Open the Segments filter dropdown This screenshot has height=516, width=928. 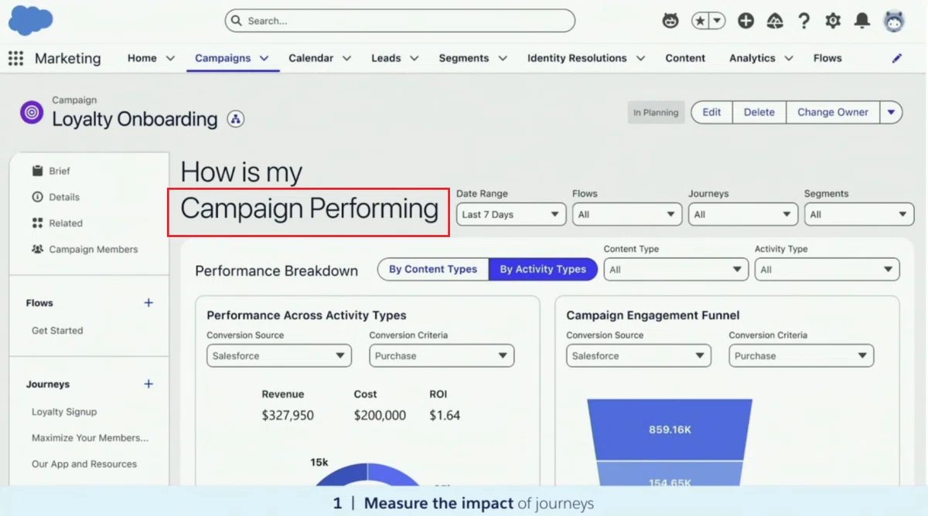point(859,215)
